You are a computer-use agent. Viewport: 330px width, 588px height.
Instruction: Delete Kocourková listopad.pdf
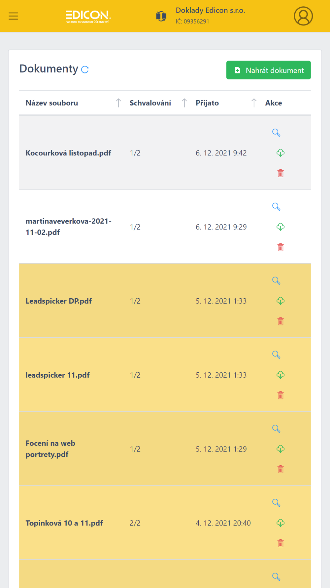click(280, 173)
